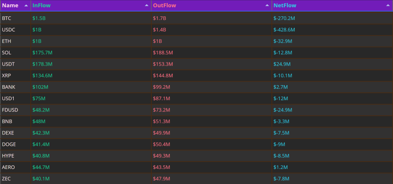Screen dimensions: 393x184
Task: Select the Name column header label
Action: click(10, 5)
